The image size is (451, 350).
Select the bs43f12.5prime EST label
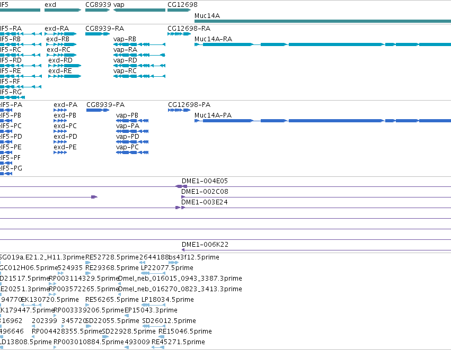194,257
